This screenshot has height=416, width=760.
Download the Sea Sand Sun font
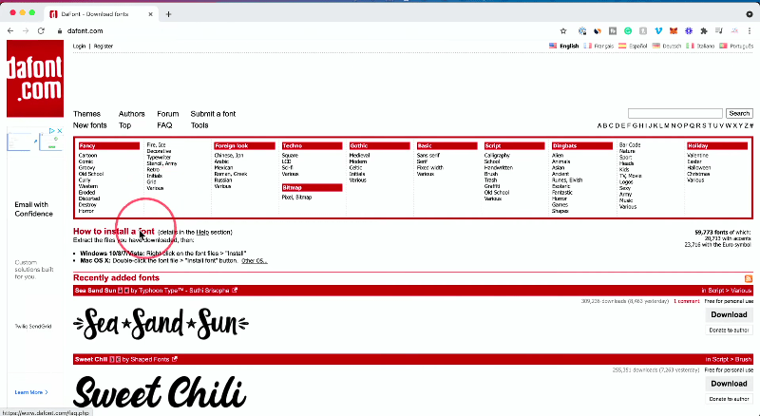click(729, 314)
